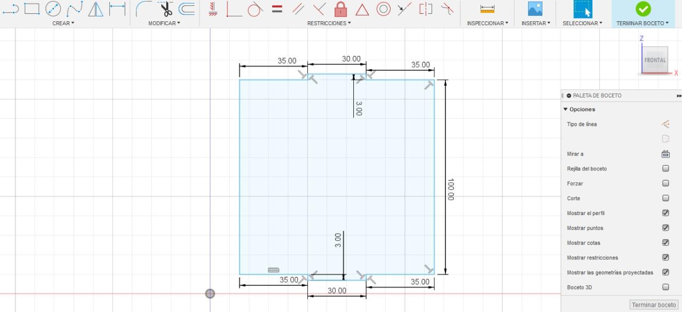Click the centerline icon below Tipo de línea

tap(665, 139)
